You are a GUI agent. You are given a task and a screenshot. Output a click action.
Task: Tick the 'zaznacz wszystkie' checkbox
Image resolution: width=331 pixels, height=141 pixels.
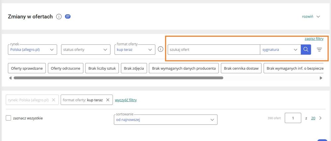9,118
